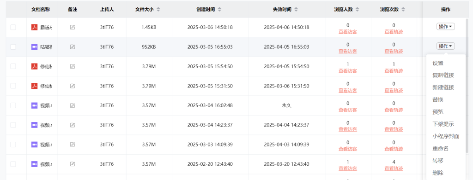Screen dimensions: 473x180
Task: Choose 重命名 from the dropdown menu
Action: coord(440,148)
